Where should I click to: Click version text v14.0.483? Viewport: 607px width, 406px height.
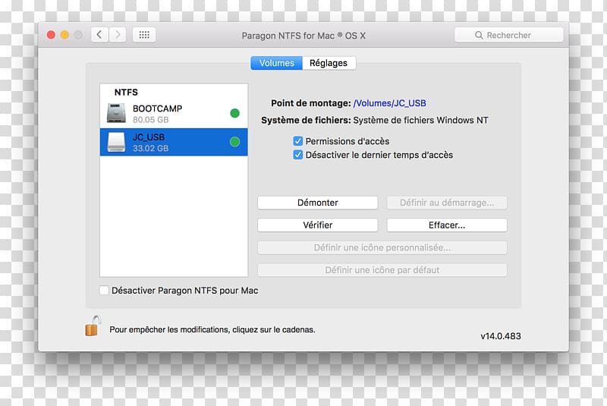pyautogui.click(x=501, y=336)
